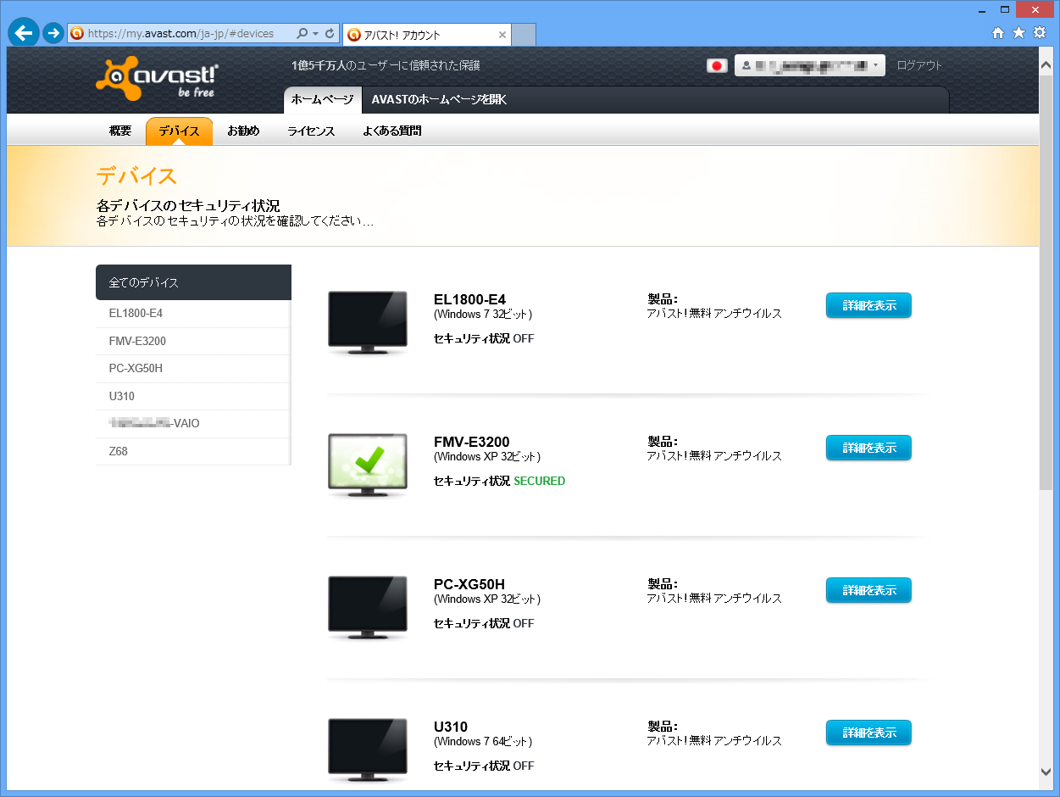Open the ライセンス menu item
The height and width of the screenshot is (797, 1060).
(311, 131)
